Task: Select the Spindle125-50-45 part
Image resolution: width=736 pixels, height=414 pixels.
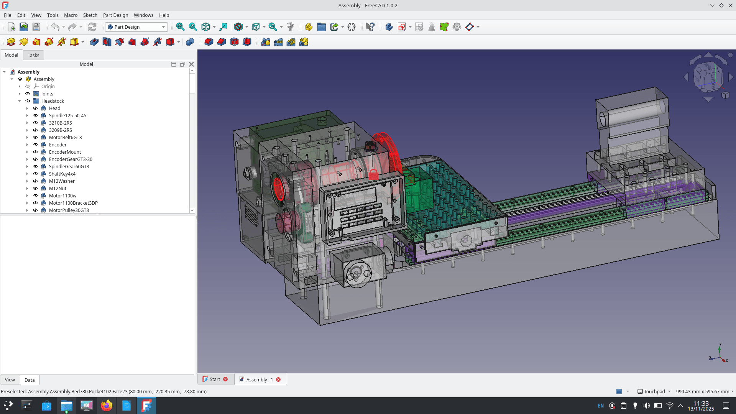Action: pos(67,115)
